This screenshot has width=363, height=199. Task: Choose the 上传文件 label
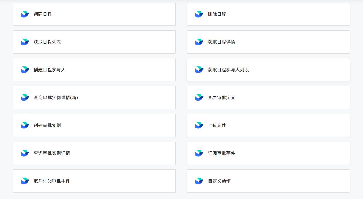pyautogui.click(x=217, y=125)
